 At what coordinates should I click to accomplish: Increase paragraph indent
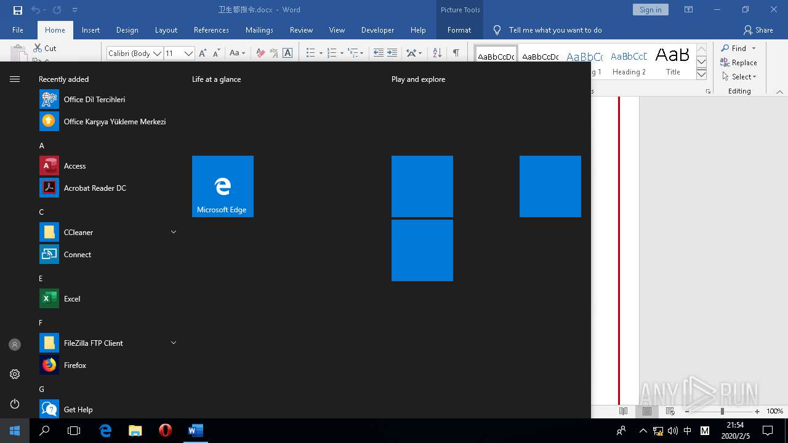(x=392, y=53)
